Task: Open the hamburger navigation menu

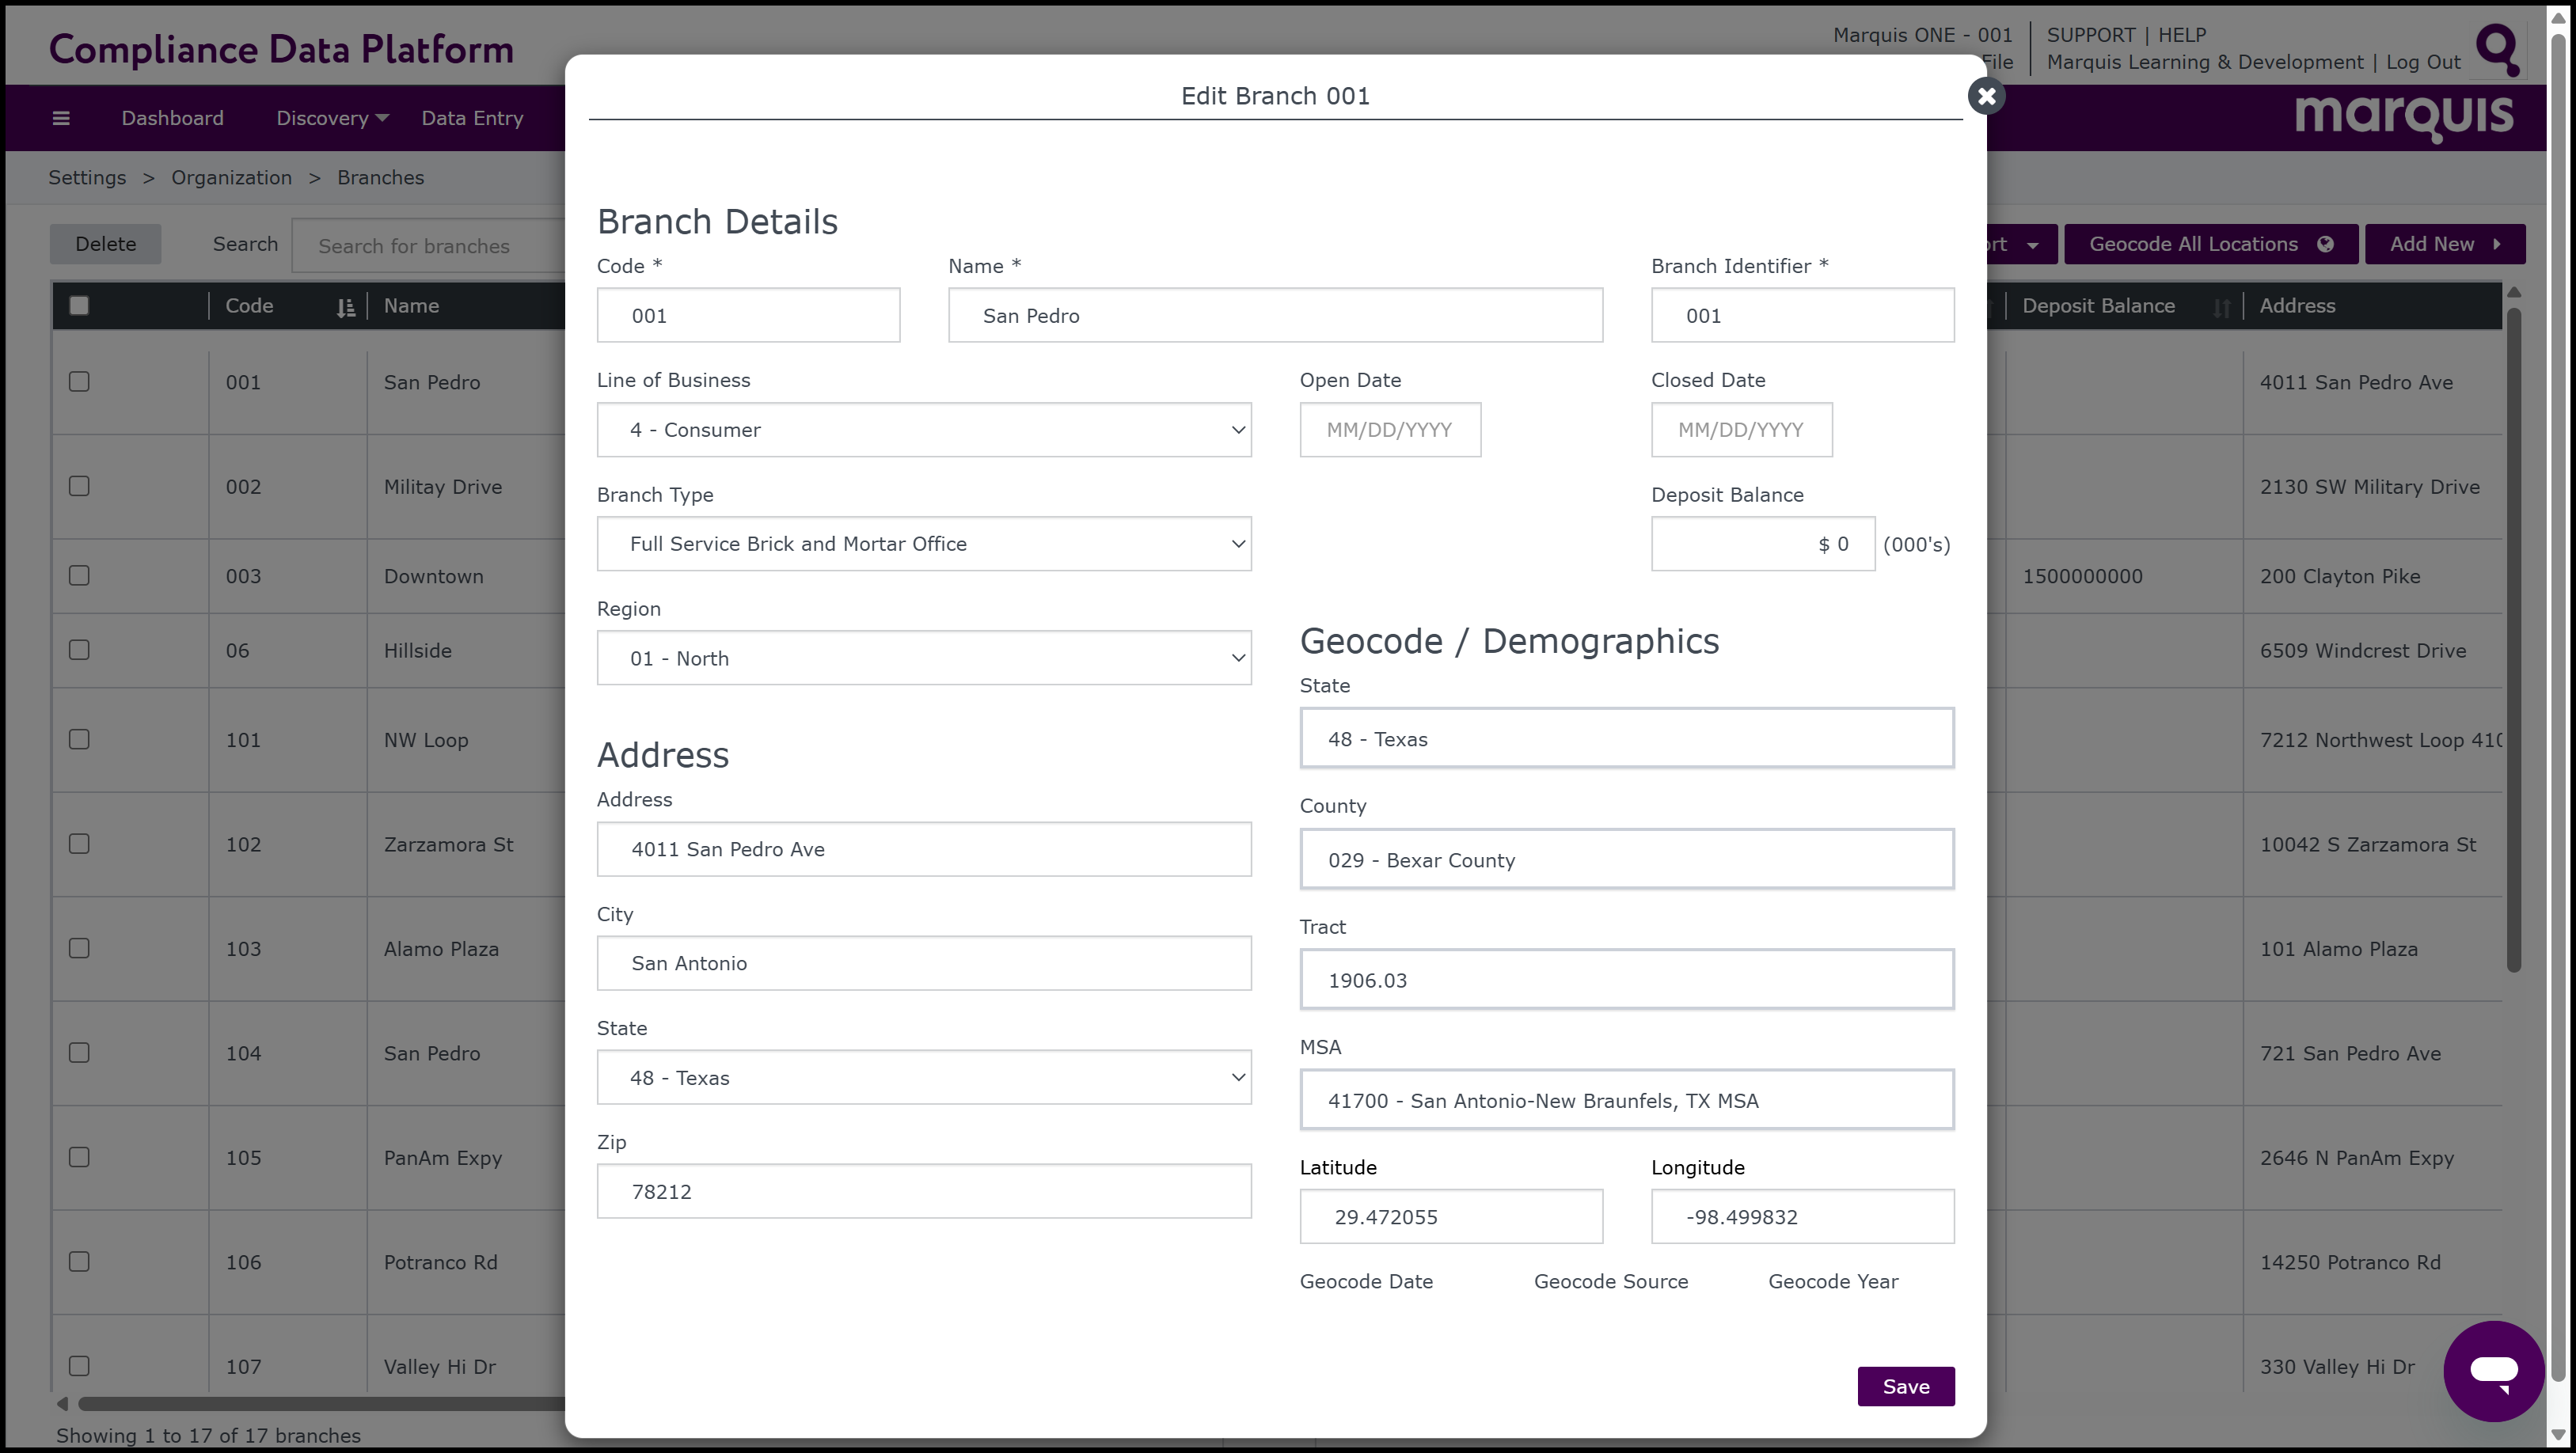Action: (x=61, y=118)
